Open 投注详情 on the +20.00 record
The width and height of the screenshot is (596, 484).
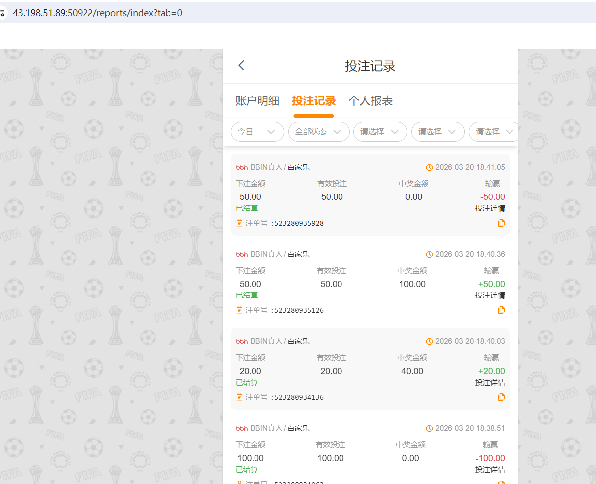(490, 382)
